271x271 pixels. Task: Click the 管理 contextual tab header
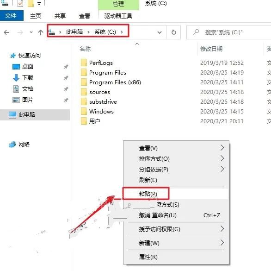pos(118,4)
